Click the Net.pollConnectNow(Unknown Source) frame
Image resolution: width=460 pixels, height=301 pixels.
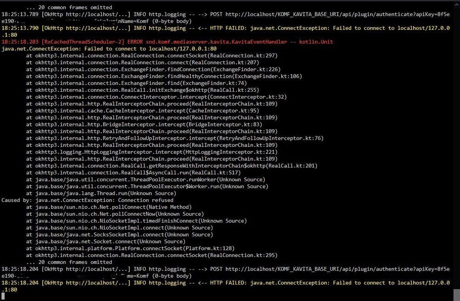point(115,214)
